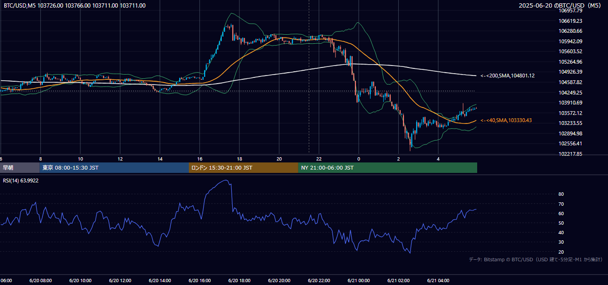The height and width of the screenshot is (285, 608).
Task: Click the 6/20 20:00 date label
Action: pyautogui.click(x=279, y=281)
